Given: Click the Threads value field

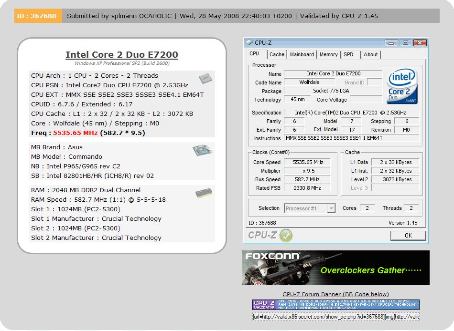Looking at the screenshot, I should coord(411,208).
